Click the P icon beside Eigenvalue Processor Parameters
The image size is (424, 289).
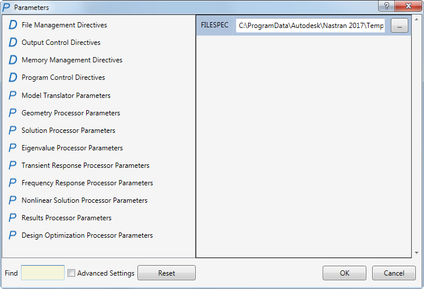(x=13, y=148)
